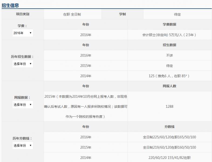Click the 年份 header beside 分数线
212x162 pixels.
[86, 127]
